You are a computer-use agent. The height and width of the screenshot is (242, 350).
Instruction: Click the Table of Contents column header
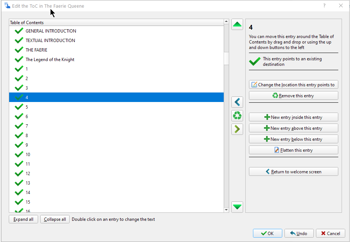point(116,23)
